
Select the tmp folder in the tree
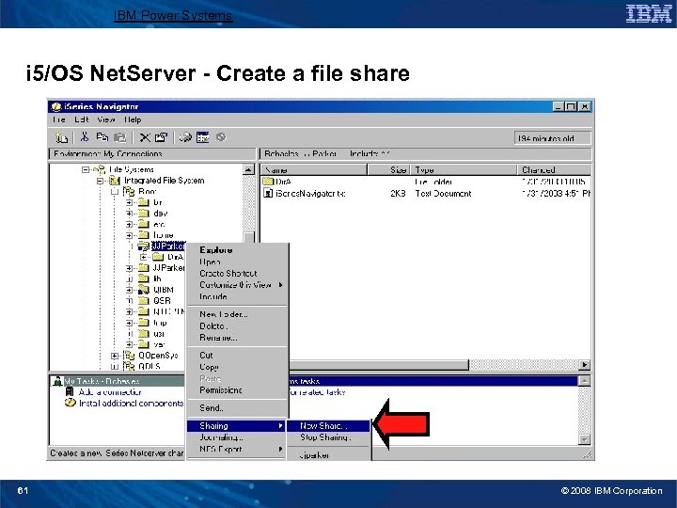coord(160,323)
